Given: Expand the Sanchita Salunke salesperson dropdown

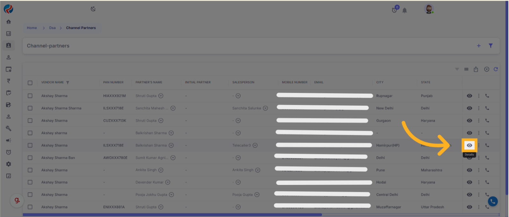Looking at the screenshot, I should tap(265, 108).
